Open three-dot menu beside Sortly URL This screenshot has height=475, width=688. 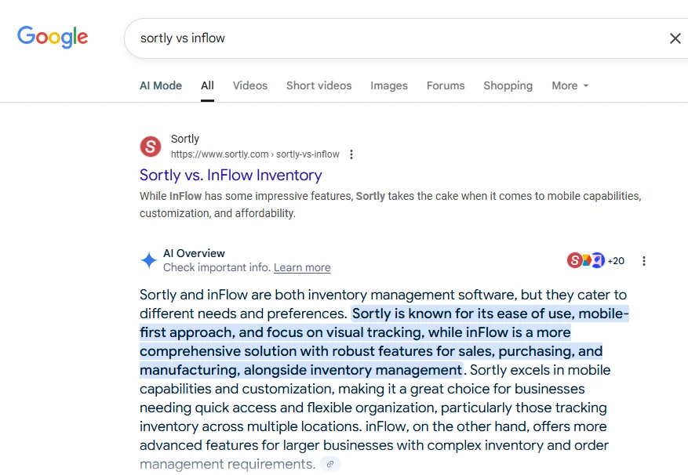[351, 154]
